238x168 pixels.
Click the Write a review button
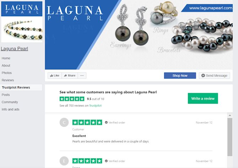[x=203, y=99]
